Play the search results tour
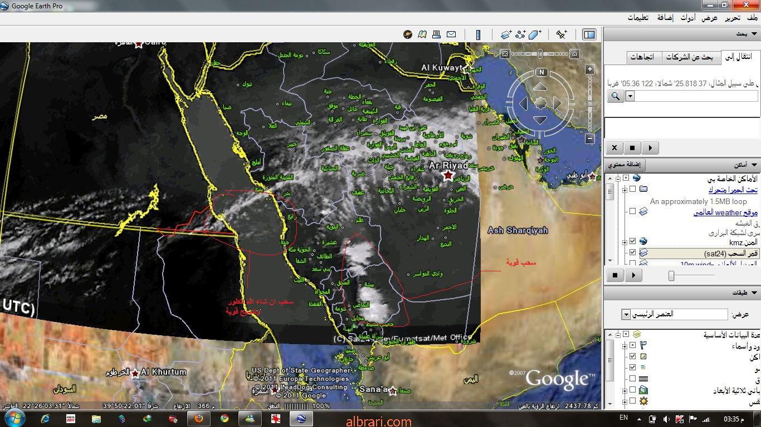The image size is (761, 427). click(650, 148)
